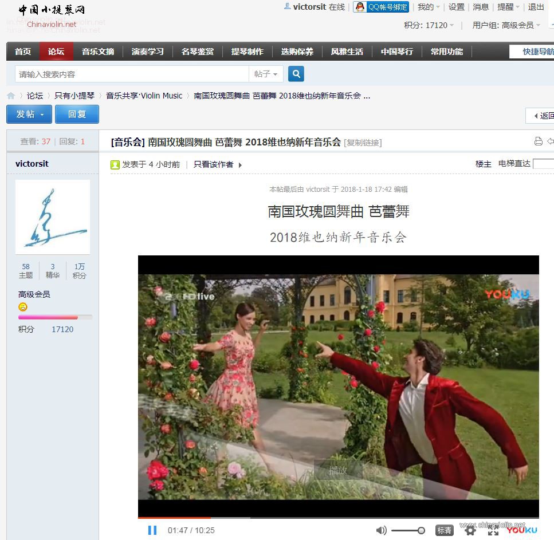Expand the 提醒 notifications dropdown

(508, 7)
